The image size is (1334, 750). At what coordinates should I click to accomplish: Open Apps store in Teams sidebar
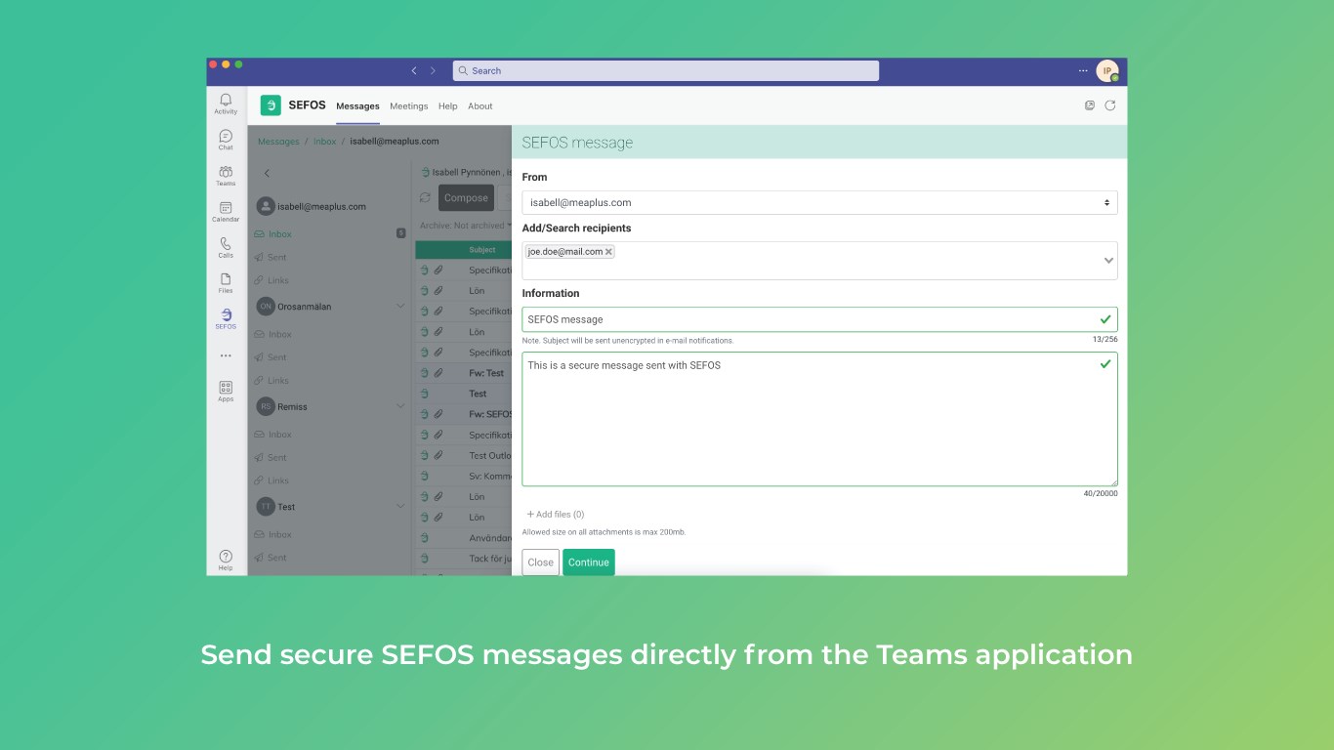(x=226, y=392)
